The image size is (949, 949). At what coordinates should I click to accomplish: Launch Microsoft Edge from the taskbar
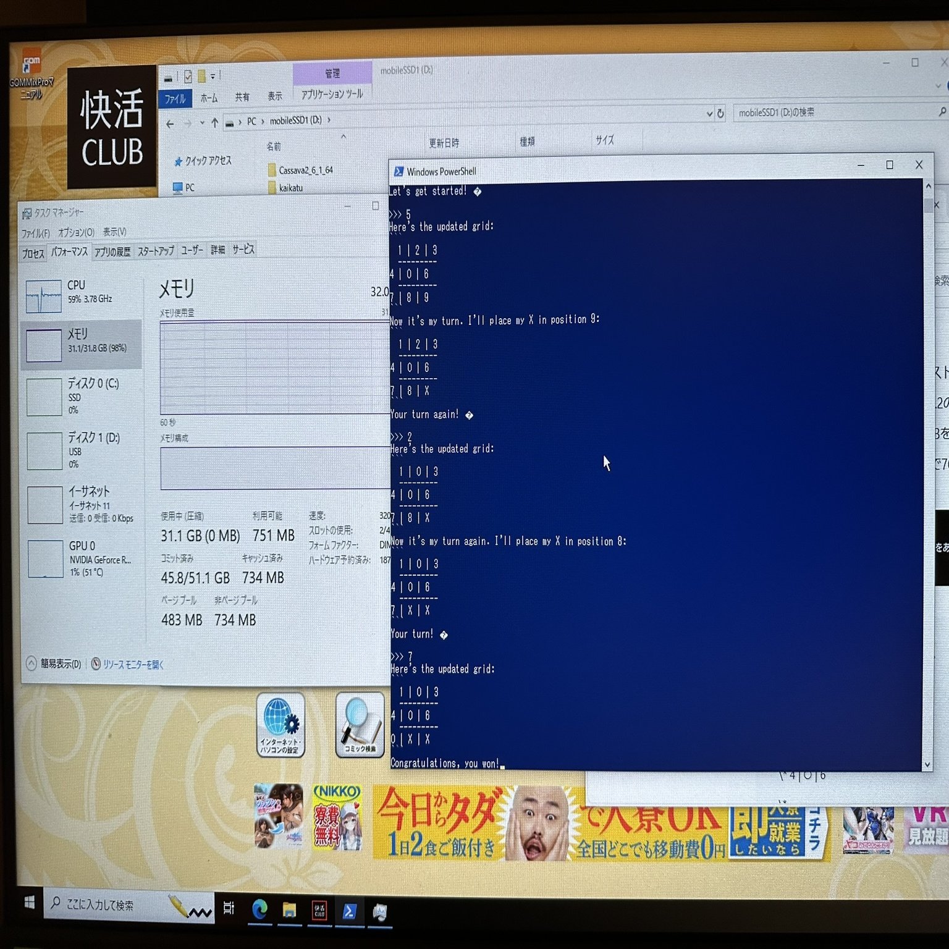259,909
